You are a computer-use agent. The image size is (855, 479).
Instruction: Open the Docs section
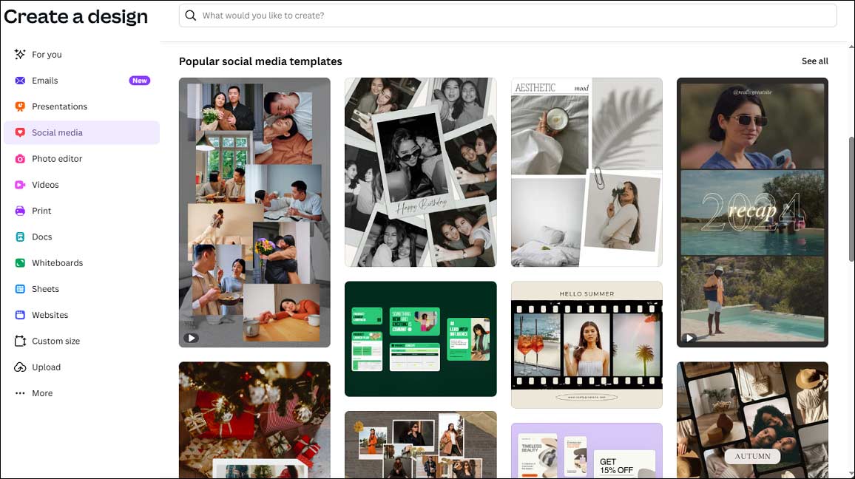41,237
